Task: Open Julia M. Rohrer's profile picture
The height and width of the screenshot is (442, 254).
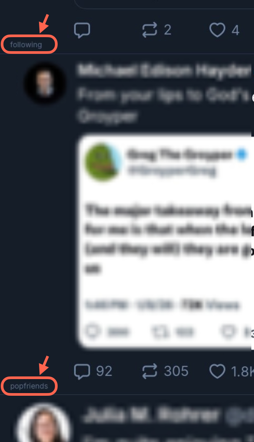Action: point(43,423)
